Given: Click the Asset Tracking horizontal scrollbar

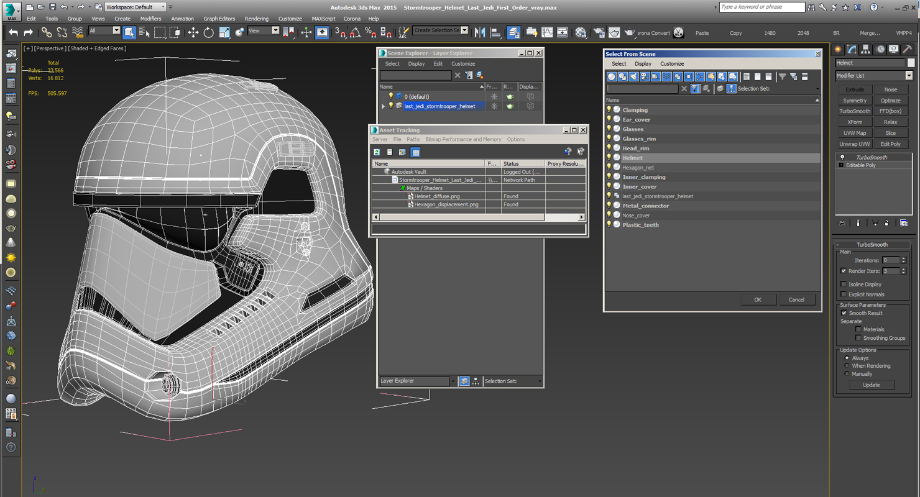Looking at the screenshot, I should [479, 217].
